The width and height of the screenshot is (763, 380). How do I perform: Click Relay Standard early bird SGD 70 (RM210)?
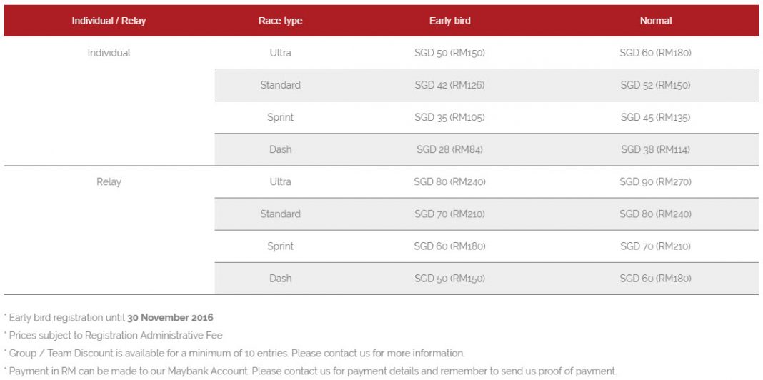(x=449, y=214)
